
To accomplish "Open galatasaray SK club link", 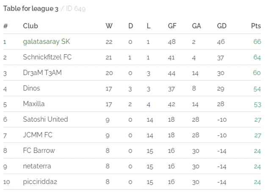I will click(x=47, y=41).
